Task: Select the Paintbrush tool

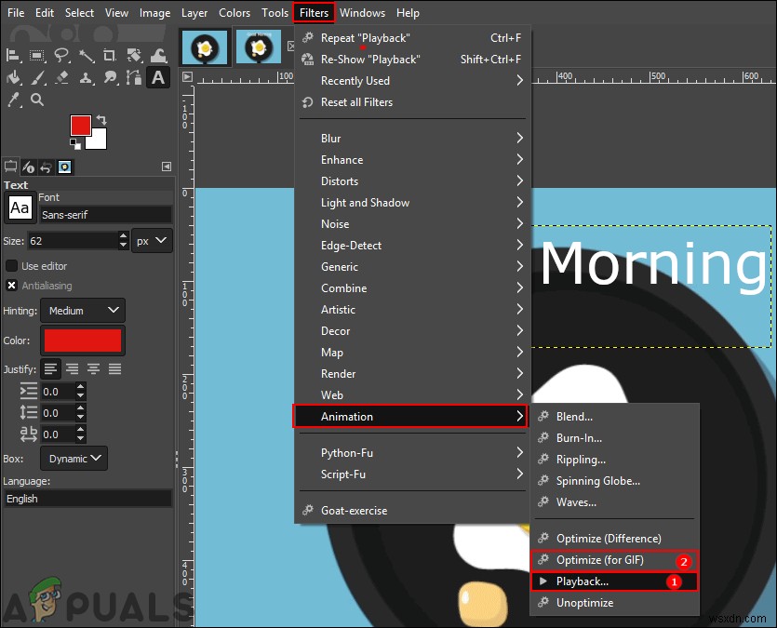Action: click(37, 78)
